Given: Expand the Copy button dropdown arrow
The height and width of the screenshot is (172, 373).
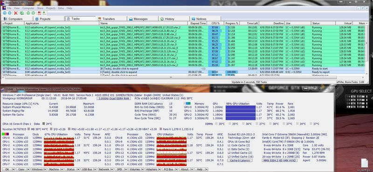Looking at the screenshot, I should pyautogui.click(x=28, y=169).
